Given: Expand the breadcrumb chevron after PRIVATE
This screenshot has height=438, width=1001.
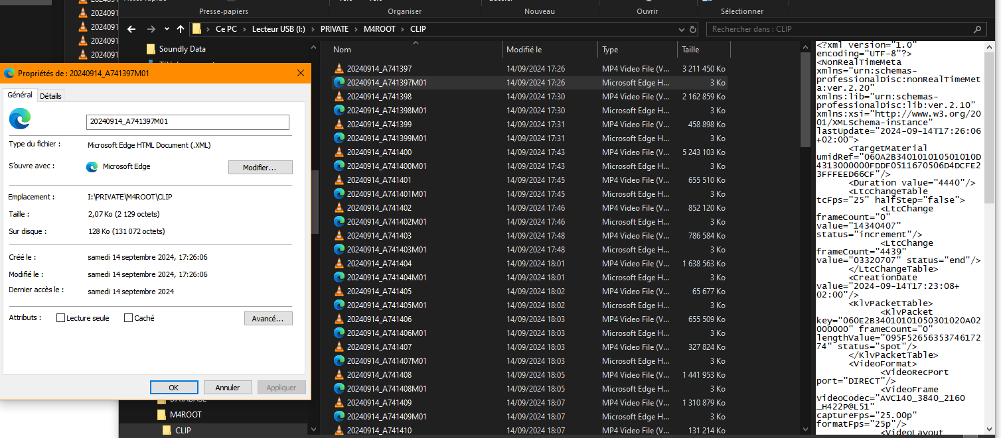Looking at the screenshot, I should click(x=355, y=29).
